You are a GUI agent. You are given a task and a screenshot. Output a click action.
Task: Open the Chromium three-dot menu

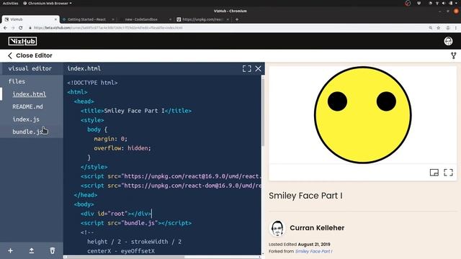456,27
